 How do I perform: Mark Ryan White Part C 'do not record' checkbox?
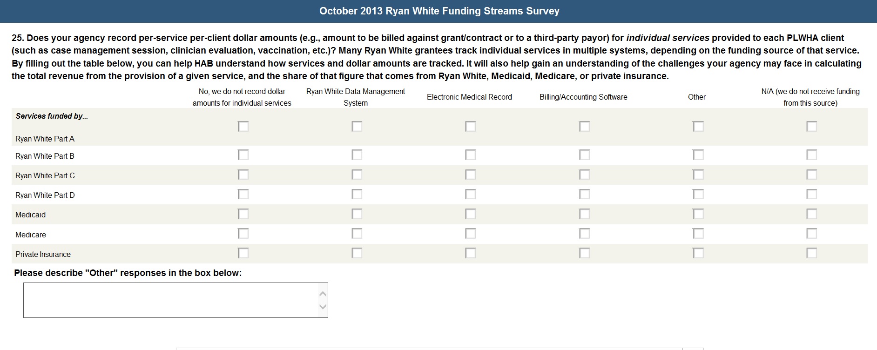[243, 175]
